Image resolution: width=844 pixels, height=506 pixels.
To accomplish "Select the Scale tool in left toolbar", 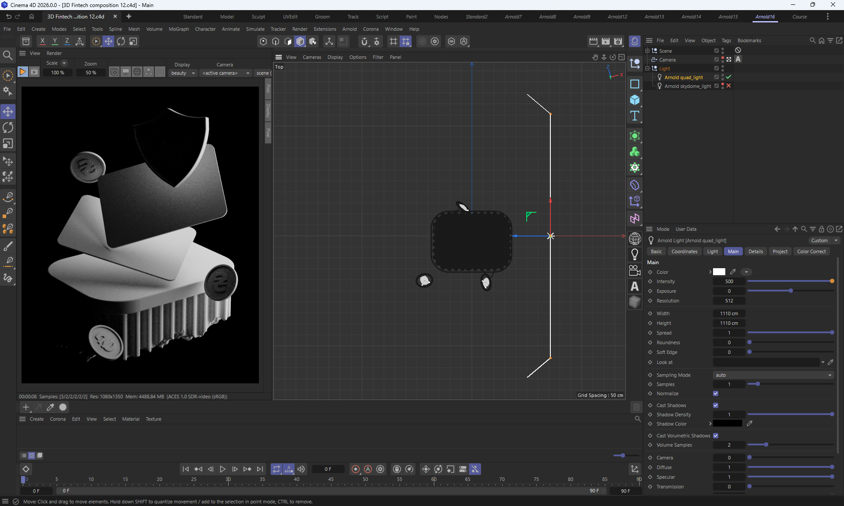I will tap(8, 144).
